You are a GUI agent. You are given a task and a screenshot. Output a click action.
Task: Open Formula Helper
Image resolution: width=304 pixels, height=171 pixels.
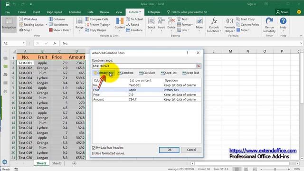point(229,25)
